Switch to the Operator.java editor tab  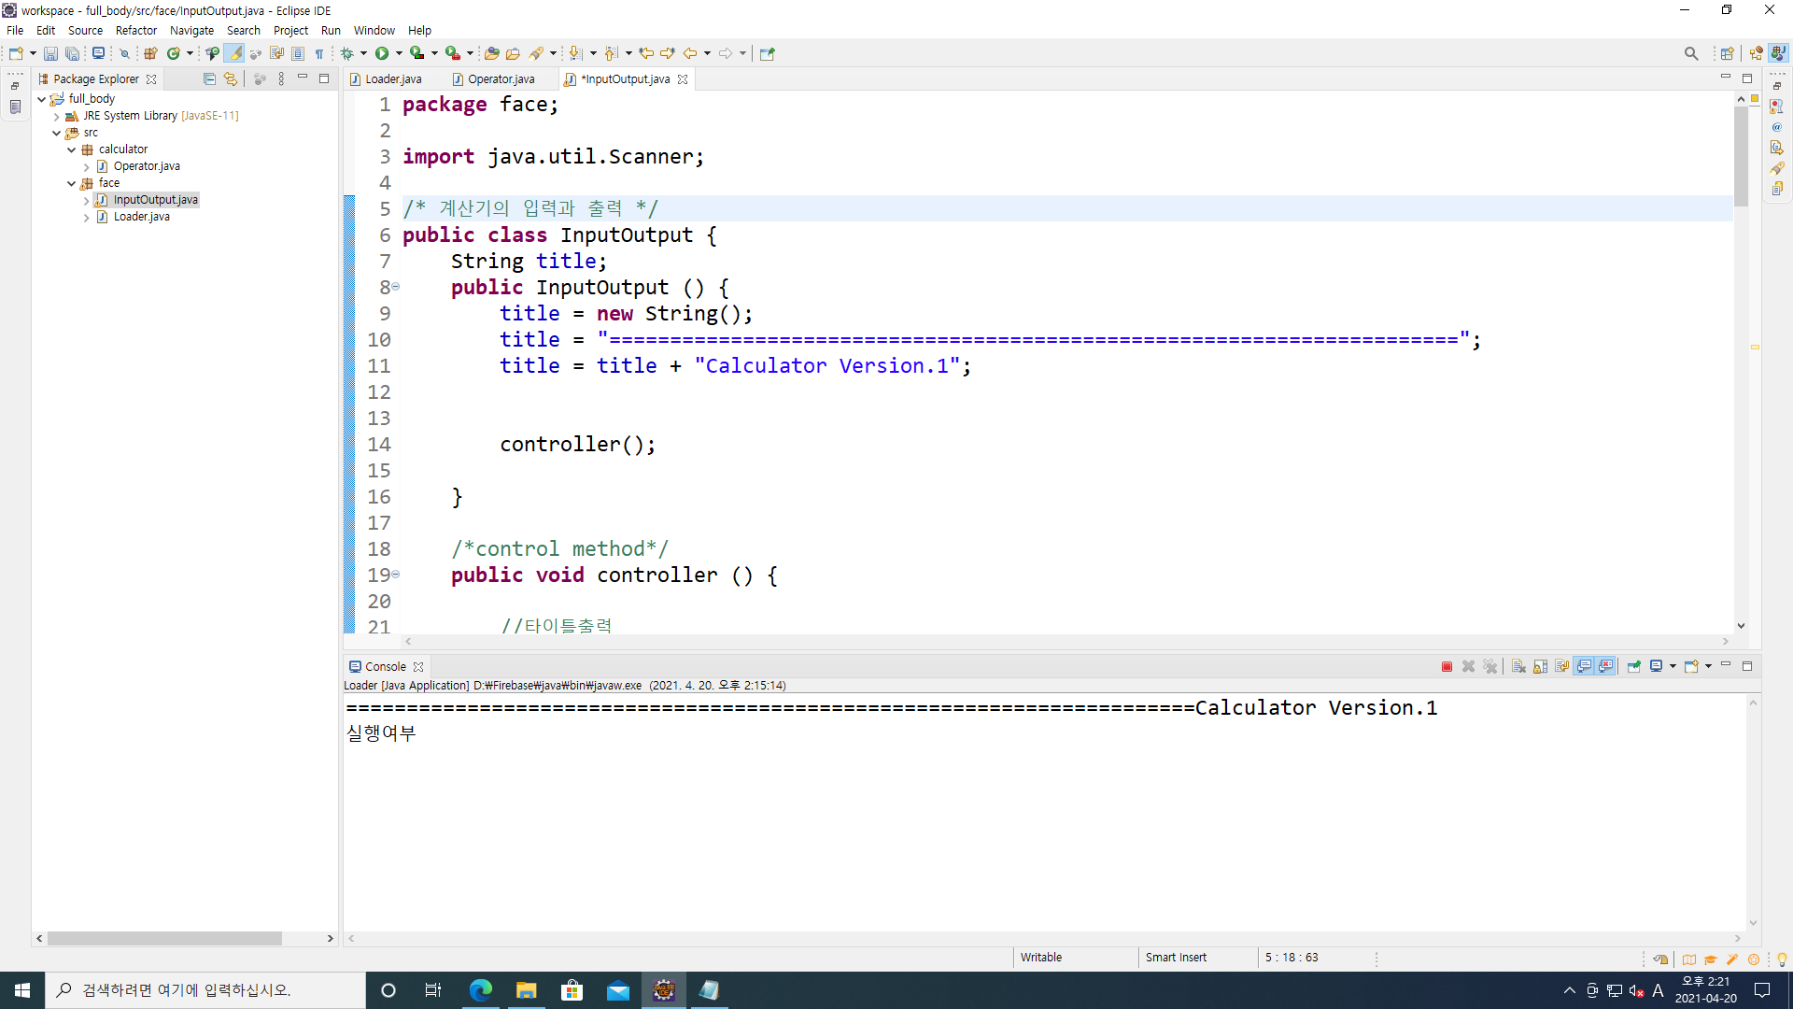pos(501,79)
